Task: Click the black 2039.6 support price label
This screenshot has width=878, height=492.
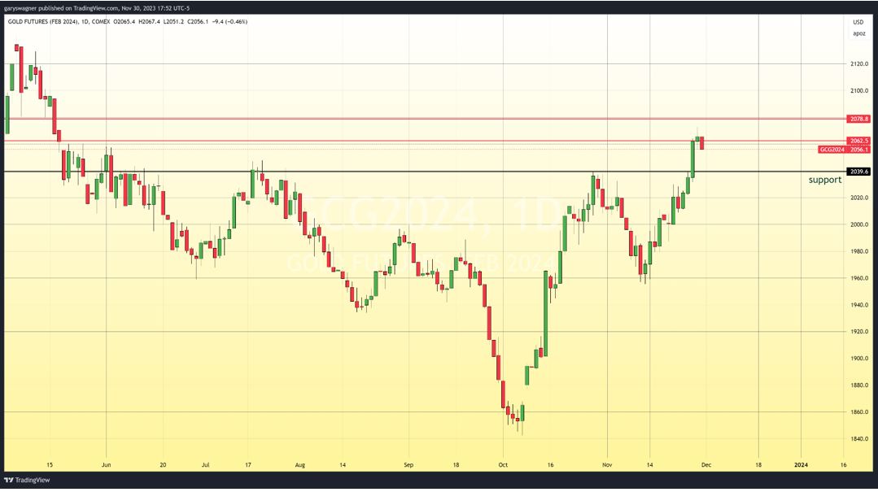Action: 859,172
